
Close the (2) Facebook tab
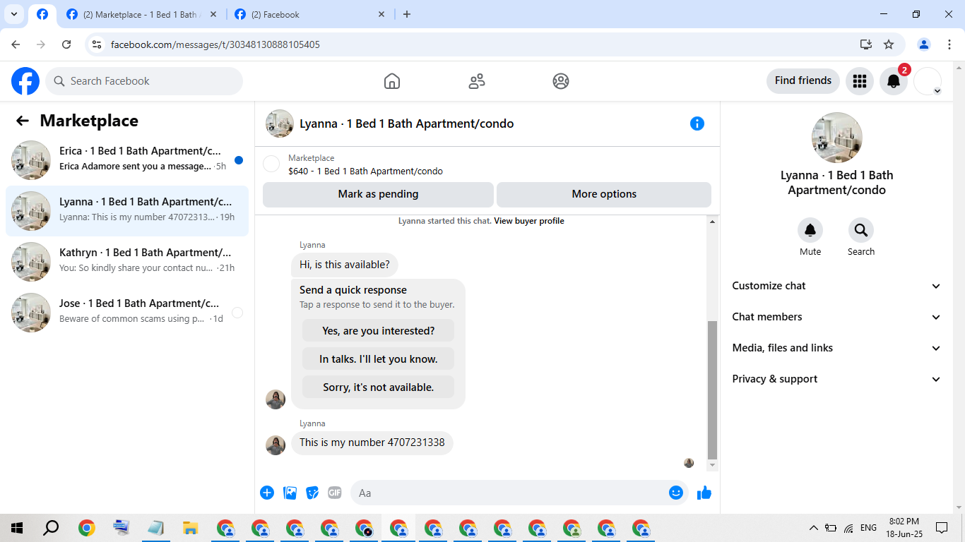coord(381,14)
